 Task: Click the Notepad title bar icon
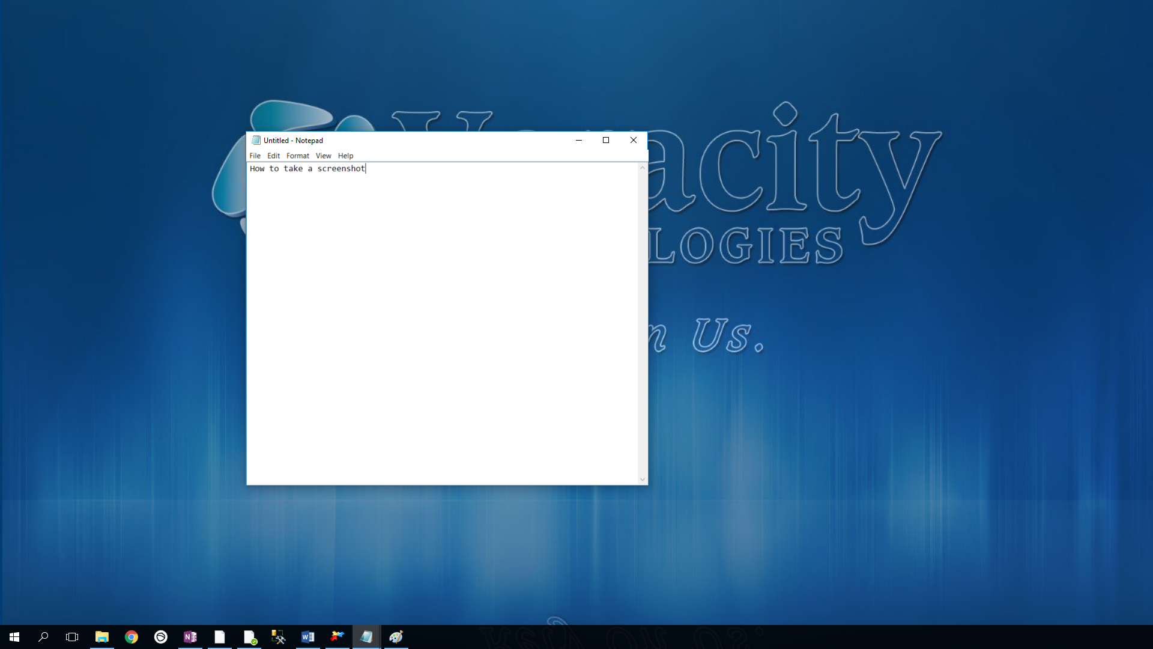pos(256,140)
